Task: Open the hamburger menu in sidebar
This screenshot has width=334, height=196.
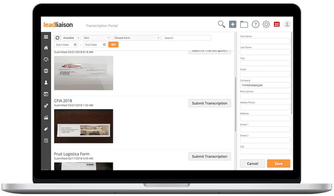Action: (x=46, y=37)
